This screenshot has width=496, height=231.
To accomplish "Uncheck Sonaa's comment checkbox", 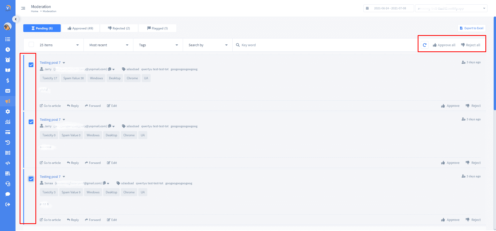I will click(x=31, y=179).
